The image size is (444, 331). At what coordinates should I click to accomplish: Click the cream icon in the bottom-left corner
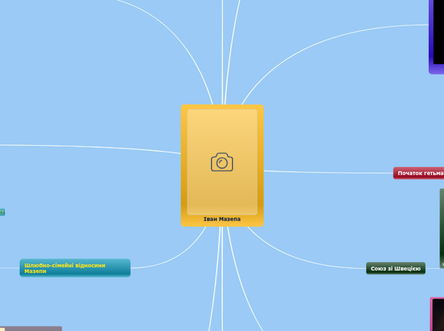pyautogui.click(x=2, y=328)
